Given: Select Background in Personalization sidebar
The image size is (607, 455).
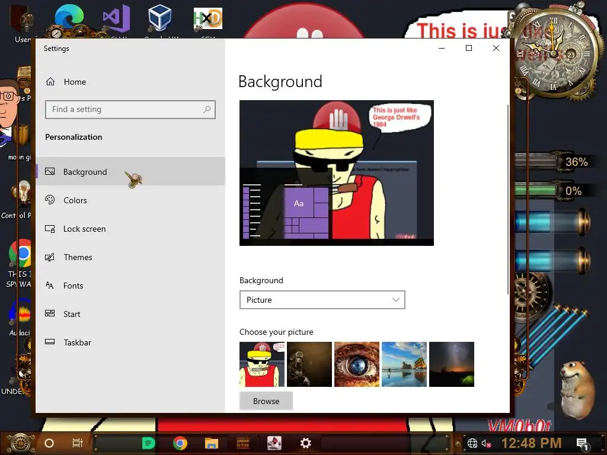Looking at the screenshot, I should (x=130, y=171).
